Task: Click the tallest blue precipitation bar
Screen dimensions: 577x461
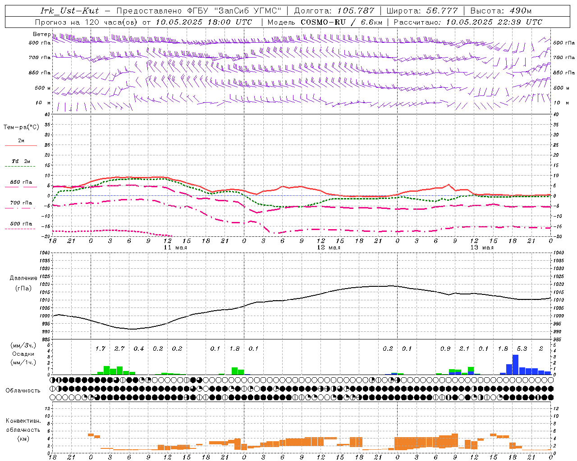Action: [x=515, y=365]
